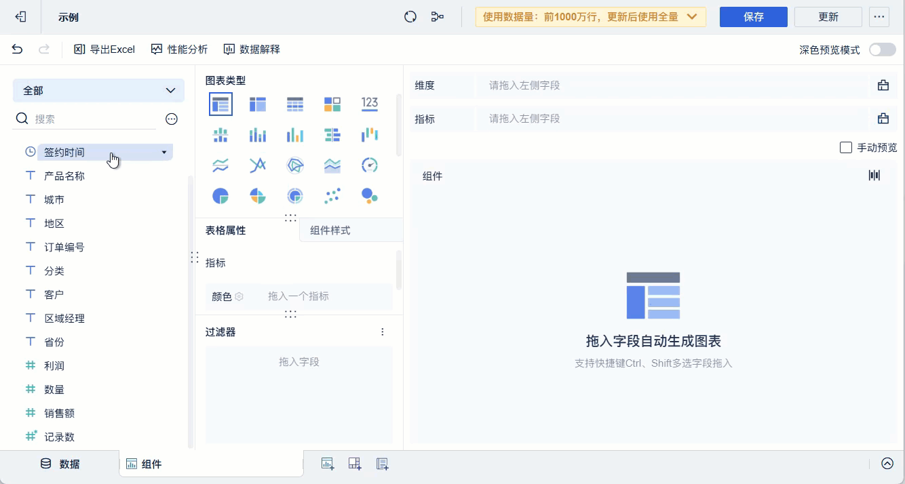Click the briefcase icon beside 指标 field
This screenshot has height=484, width=905.
883,119
